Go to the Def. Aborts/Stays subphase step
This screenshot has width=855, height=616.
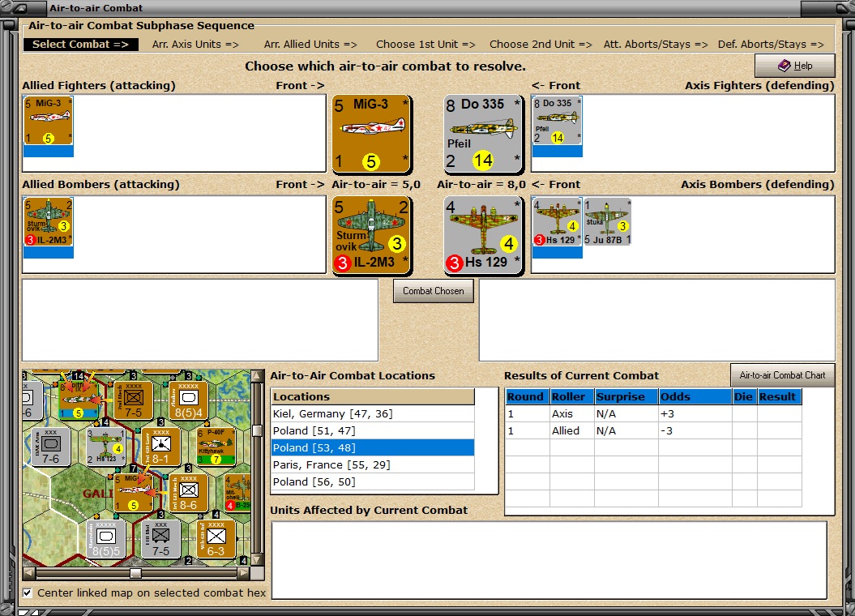point(771,44)
